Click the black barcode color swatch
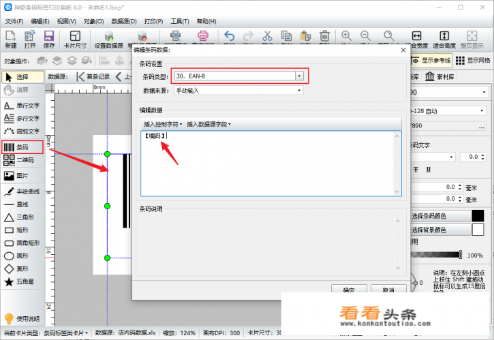This screenshot has width=494, height=340. pos(478,216)
